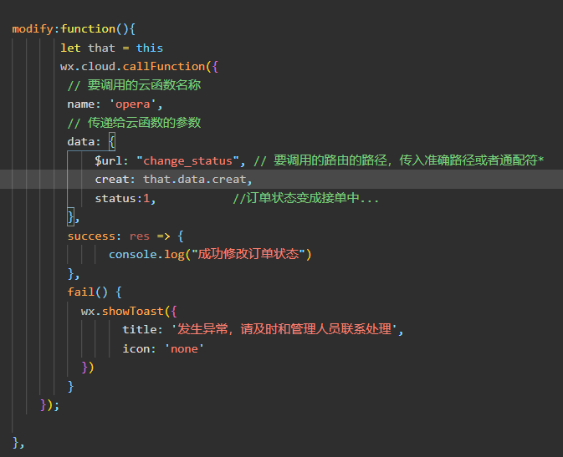Viewport: 563px width, 457px height.
Task: Place cursor on 'wx.cloud.callFunction({'
Action: (140, 66)
